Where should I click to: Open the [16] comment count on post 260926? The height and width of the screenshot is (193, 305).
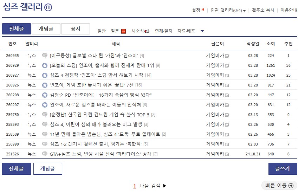coord(138,85)
